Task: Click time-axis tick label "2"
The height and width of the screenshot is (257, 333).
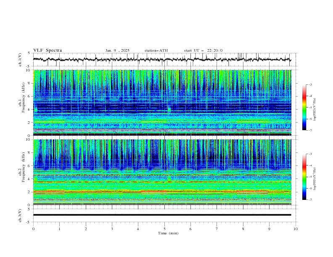Action: tap(86, 229)
